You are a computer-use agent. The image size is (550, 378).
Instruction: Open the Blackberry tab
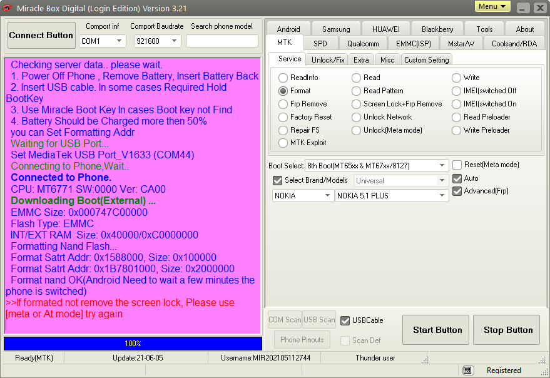pyautogui.click(x=437, y=29)
